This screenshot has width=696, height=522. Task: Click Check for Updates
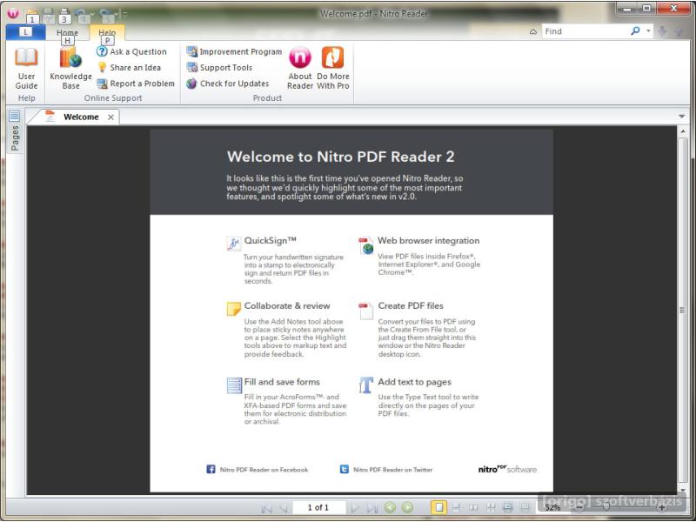click(x=228, y=84)
